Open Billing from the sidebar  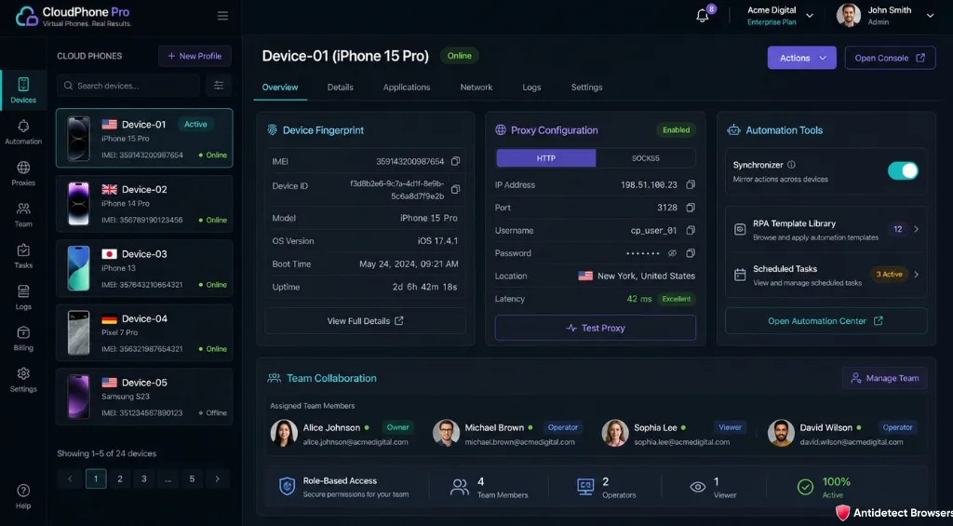tap(23, 339)
